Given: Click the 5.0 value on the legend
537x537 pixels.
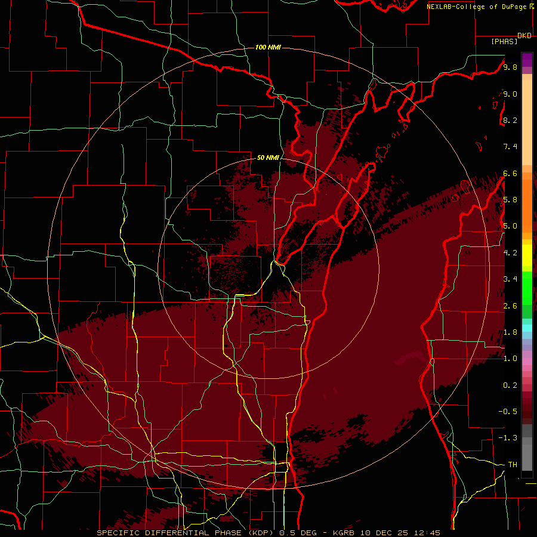Looking at the screenshot, I should (x=510, y=226).
